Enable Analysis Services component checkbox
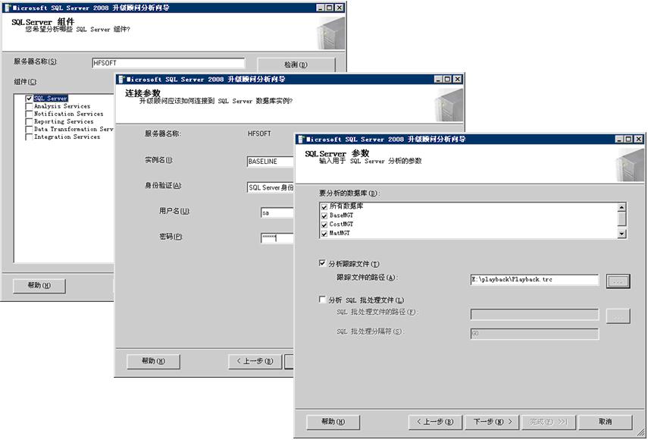648x440 pixels. point(29,106)
